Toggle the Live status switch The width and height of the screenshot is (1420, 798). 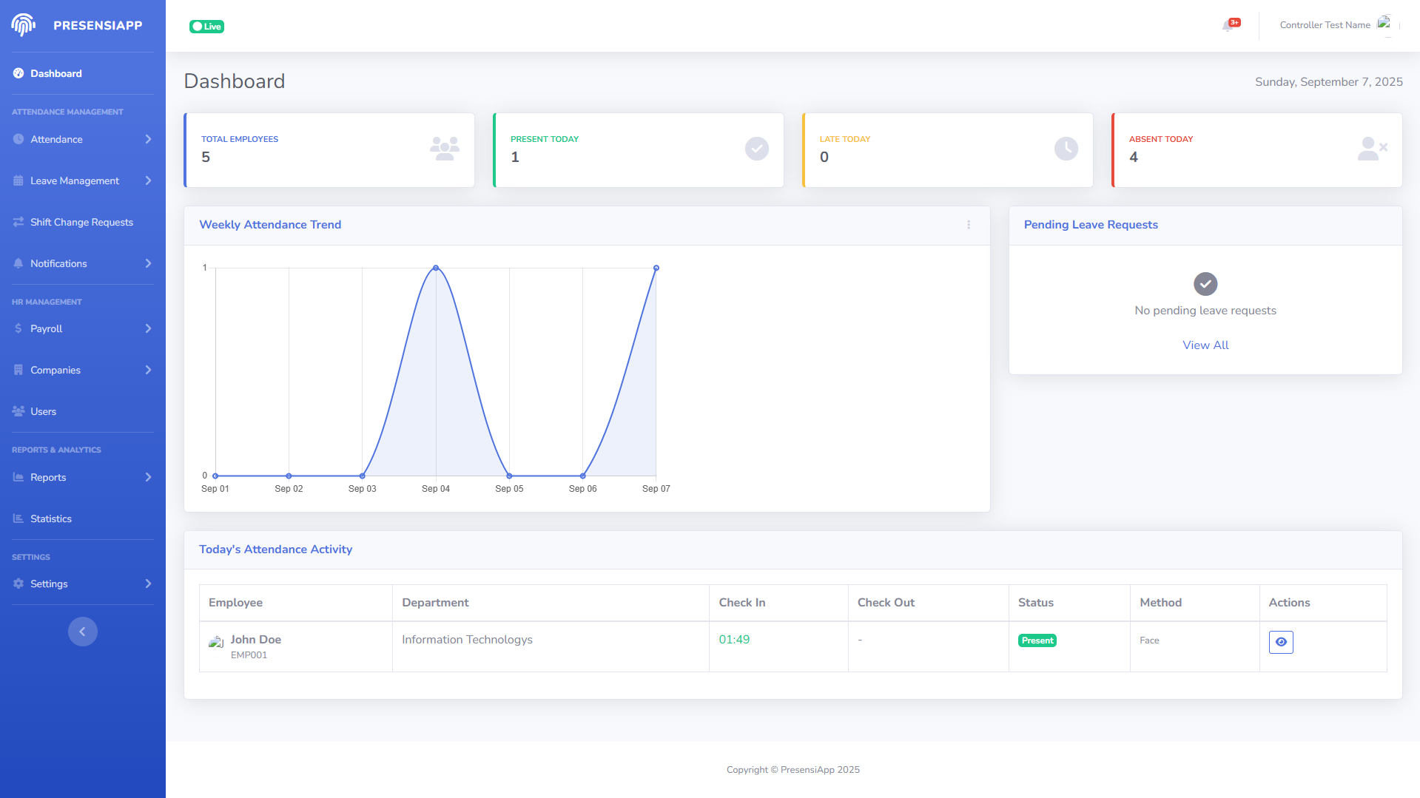[206, 27]
